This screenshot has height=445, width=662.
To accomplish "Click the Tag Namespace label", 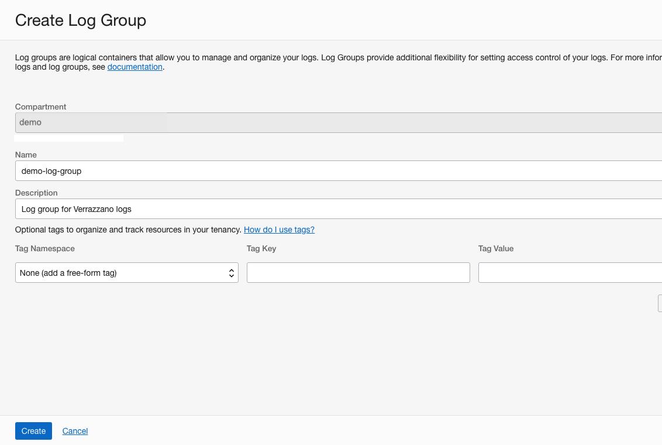I will [45, 248].
